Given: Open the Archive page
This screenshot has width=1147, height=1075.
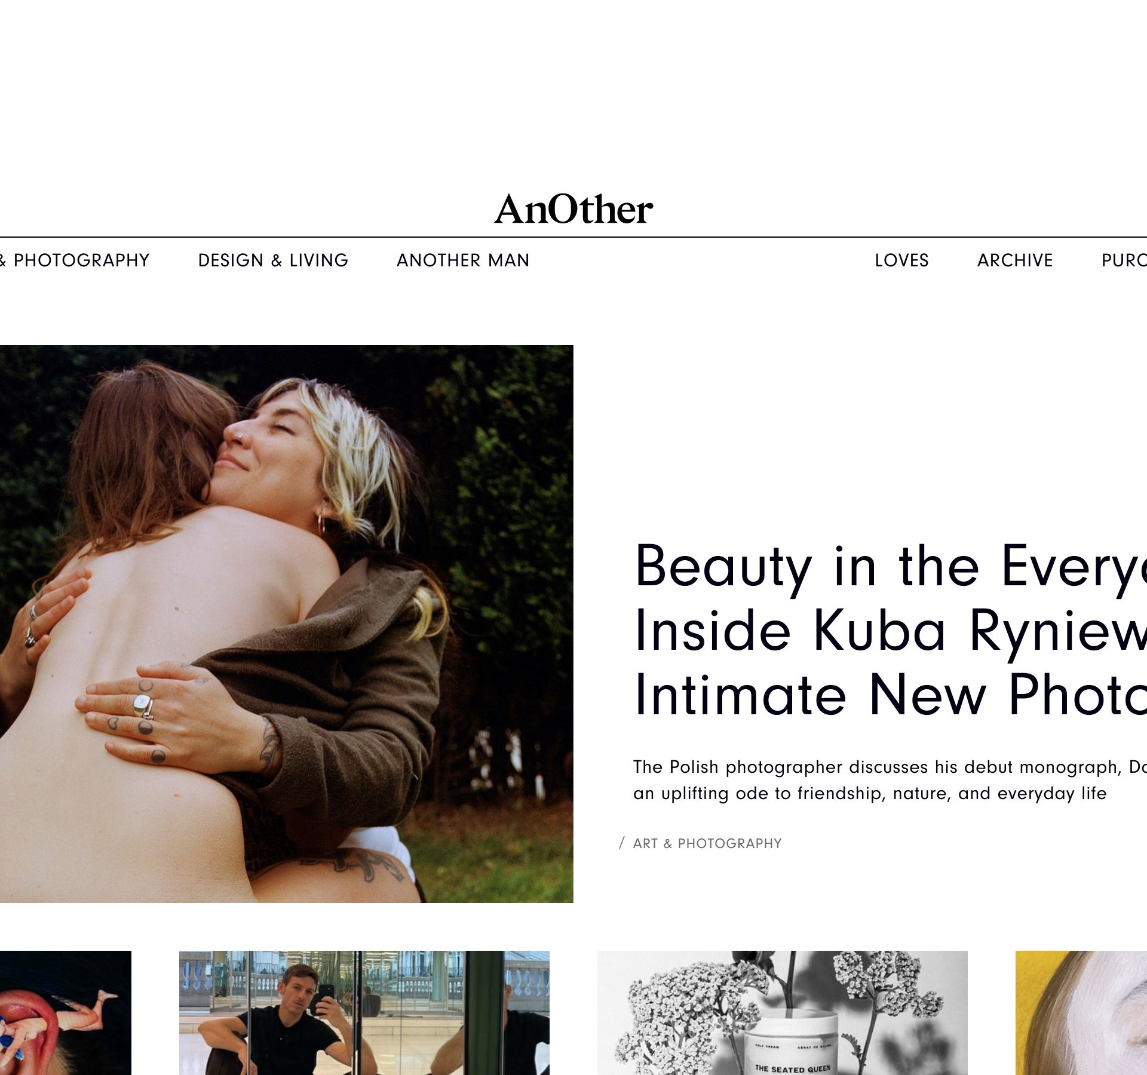Looking at the screenshot, I should click(1015, 260).
